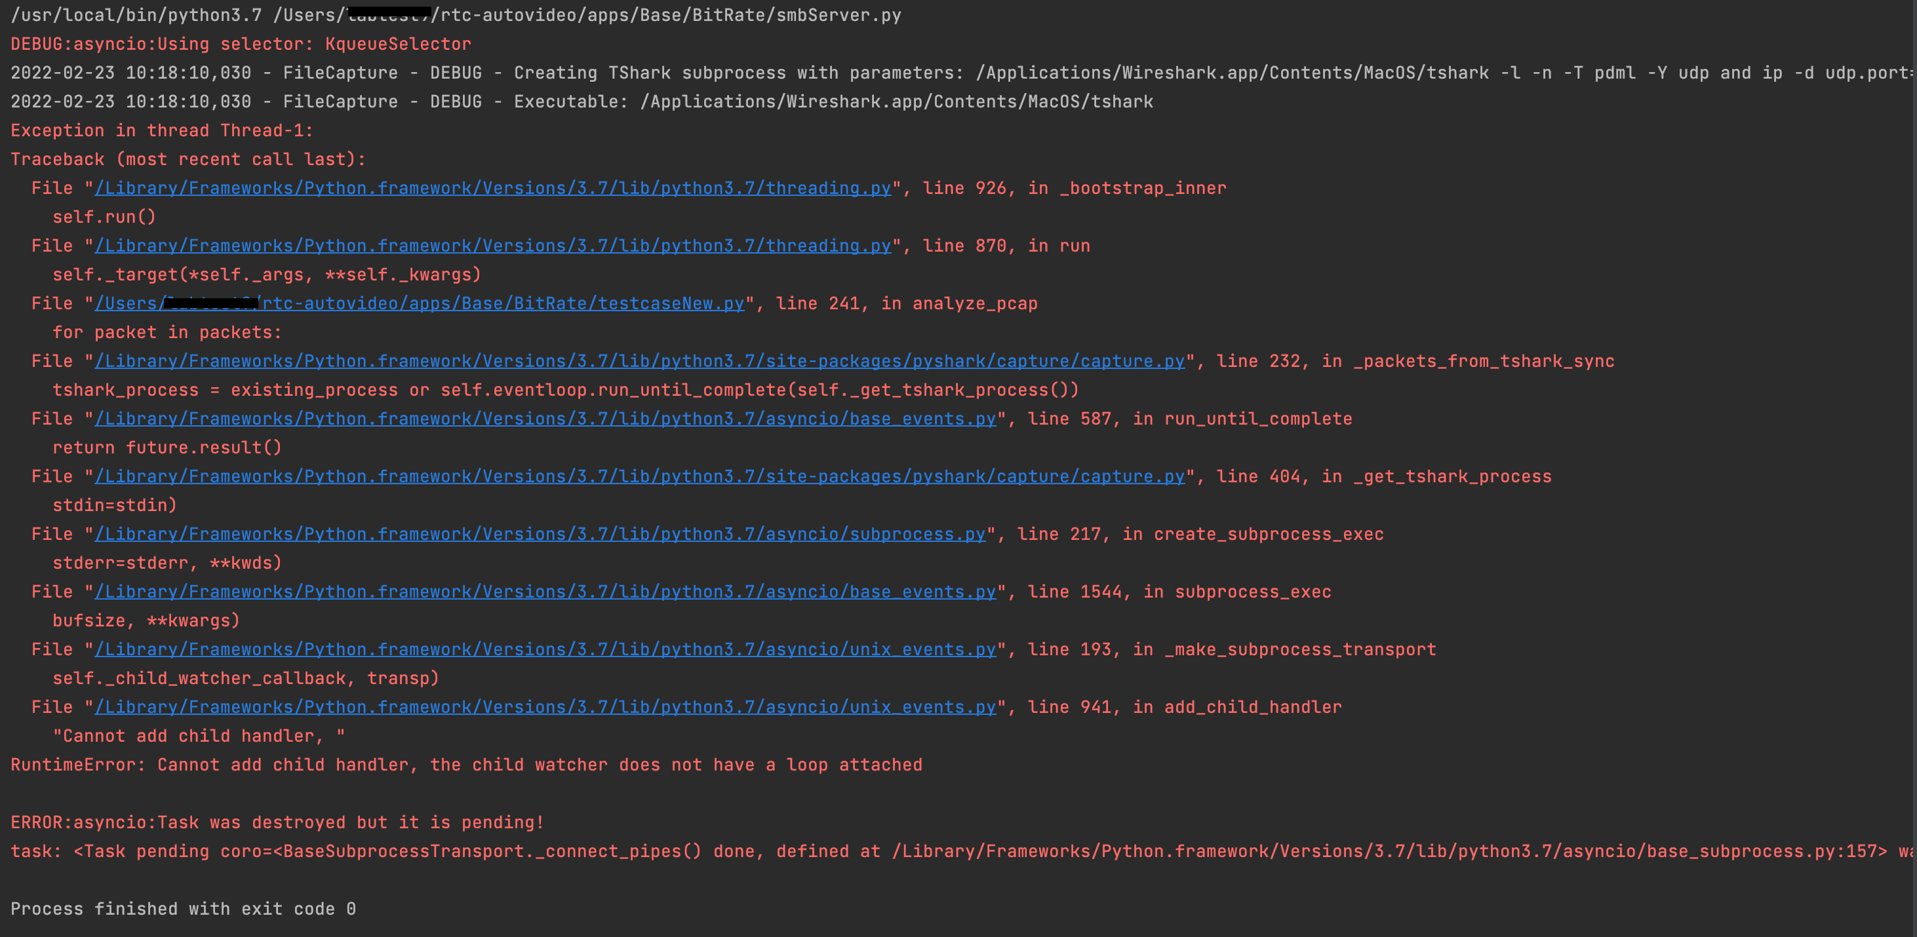Click the Exception in thread Thread-1 line

(161, 130)
